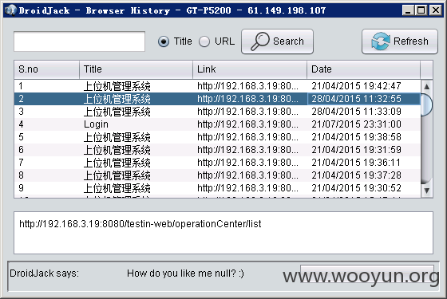The width and height of the screenshot is (447, 299).
Task: Select the Login title row
Action: pos(217,124)
